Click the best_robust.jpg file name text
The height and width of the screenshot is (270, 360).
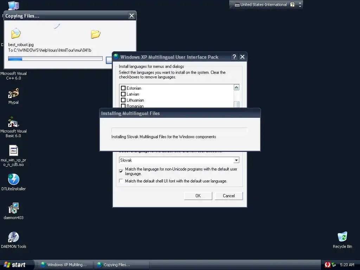[21, 45]
